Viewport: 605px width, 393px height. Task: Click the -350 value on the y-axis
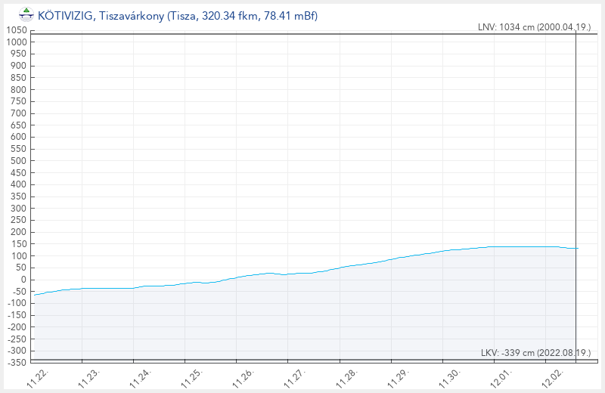click(17, 363)
